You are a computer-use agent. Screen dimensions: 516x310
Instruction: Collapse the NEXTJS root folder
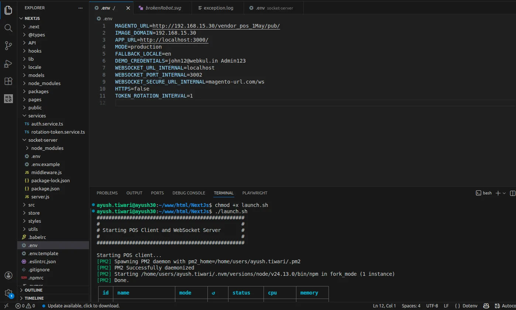[53, 18]
